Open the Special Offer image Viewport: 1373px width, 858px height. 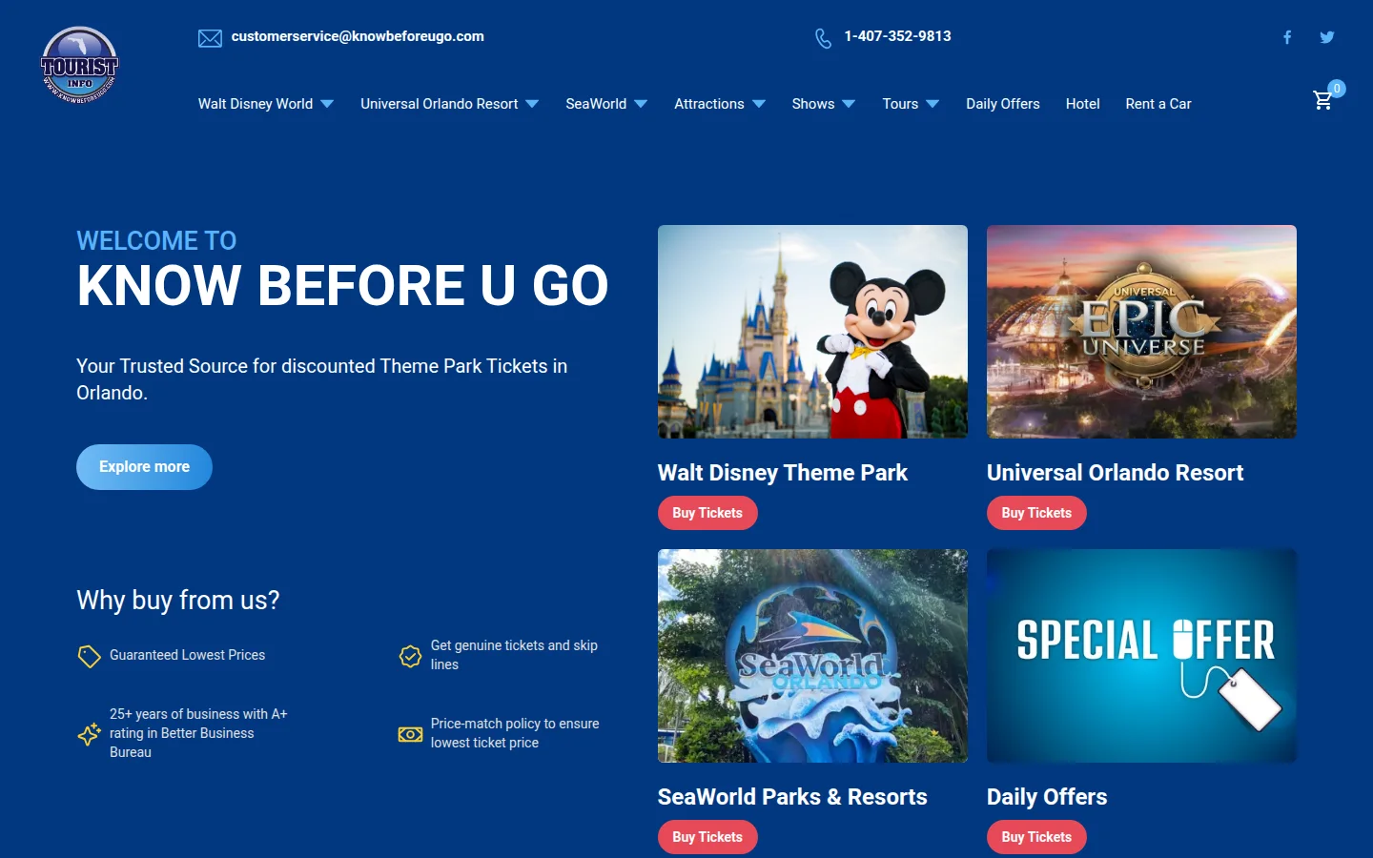(x=1141, y=656)
